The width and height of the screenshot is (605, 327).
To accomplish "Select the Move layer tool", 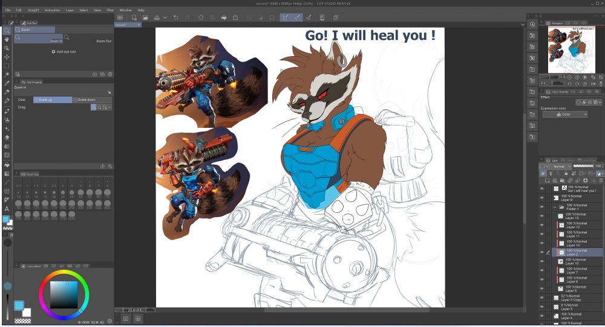I will (x=7, y=57).
